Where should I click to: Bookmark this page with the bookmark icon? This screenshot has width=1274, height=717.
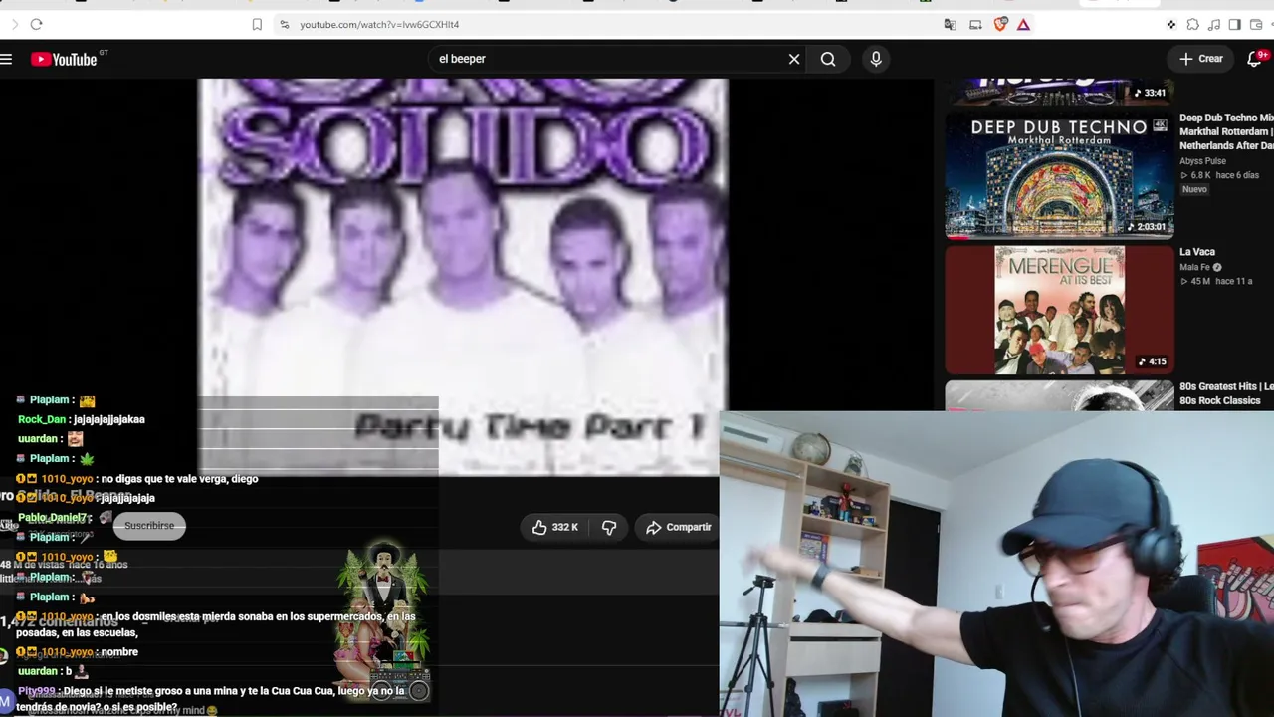257,24
